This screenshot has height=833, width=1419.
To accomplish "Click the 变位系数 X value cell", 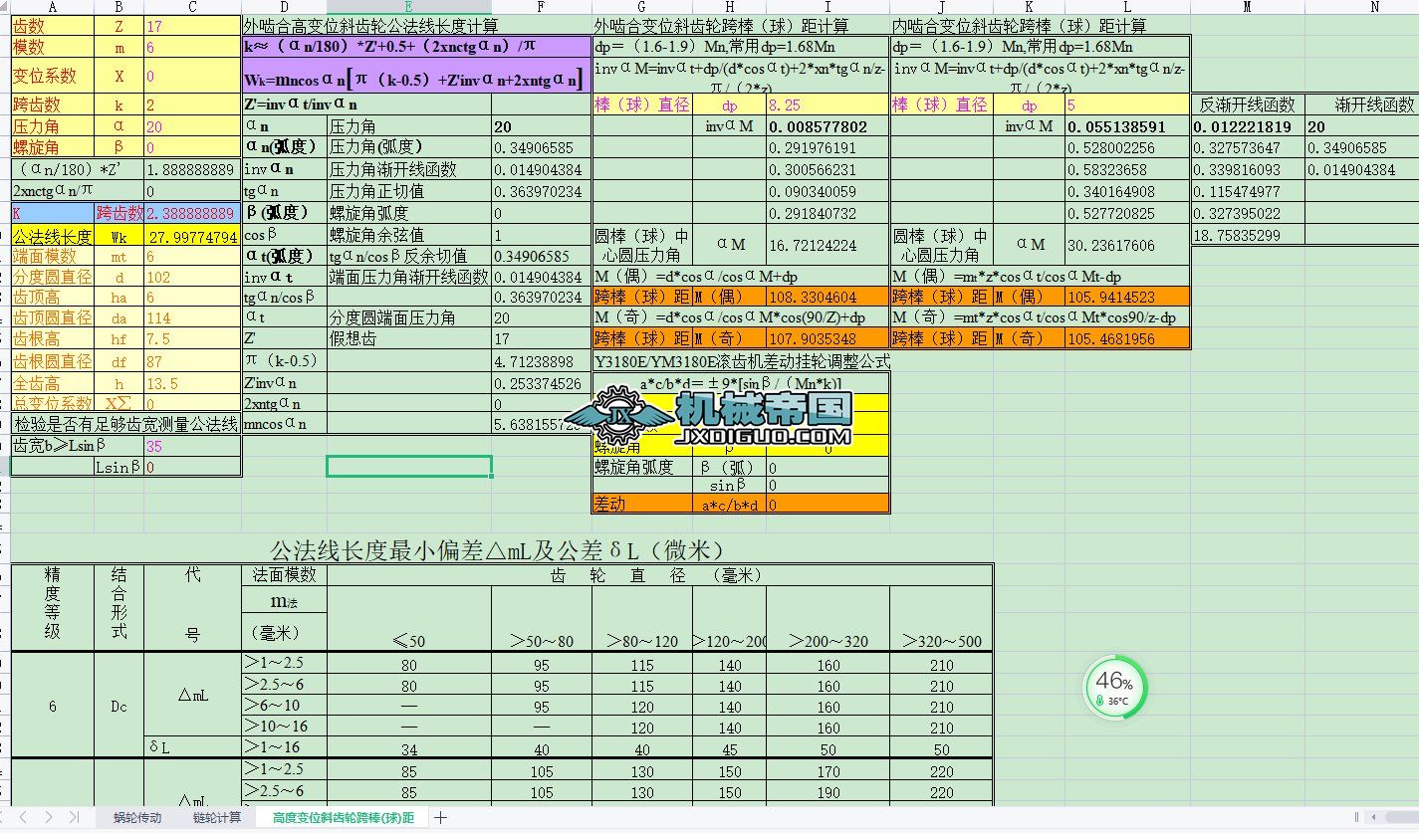I will click(192, 76).
